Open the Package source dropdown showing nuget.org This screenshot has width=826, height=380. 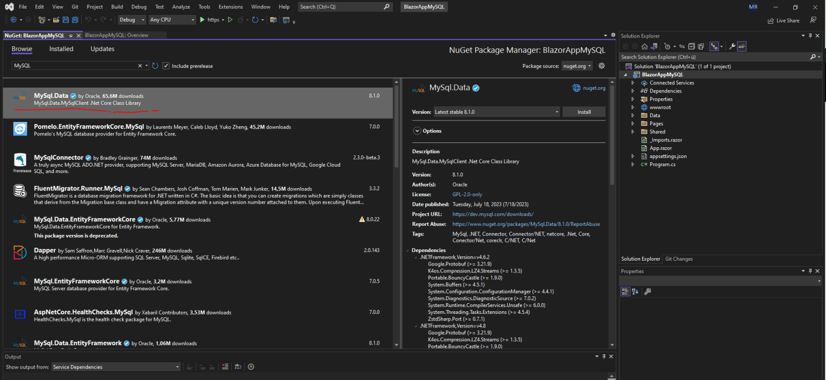(x=577, y=66)
